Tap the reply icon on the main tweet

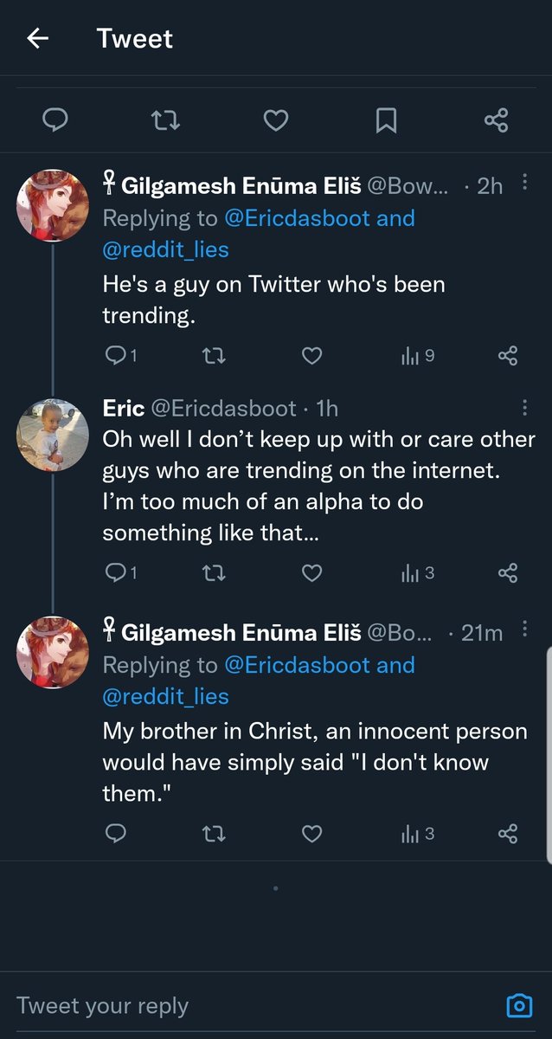(55, 120)
